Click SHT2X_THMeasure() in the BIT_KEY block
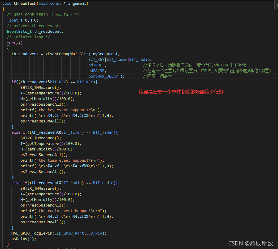The height and width of the screenshot is (249, 278). [41, 88]
